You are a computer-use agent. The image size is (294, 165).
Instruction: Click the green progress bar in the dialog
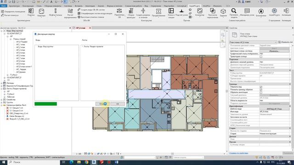tap(46, 104)
